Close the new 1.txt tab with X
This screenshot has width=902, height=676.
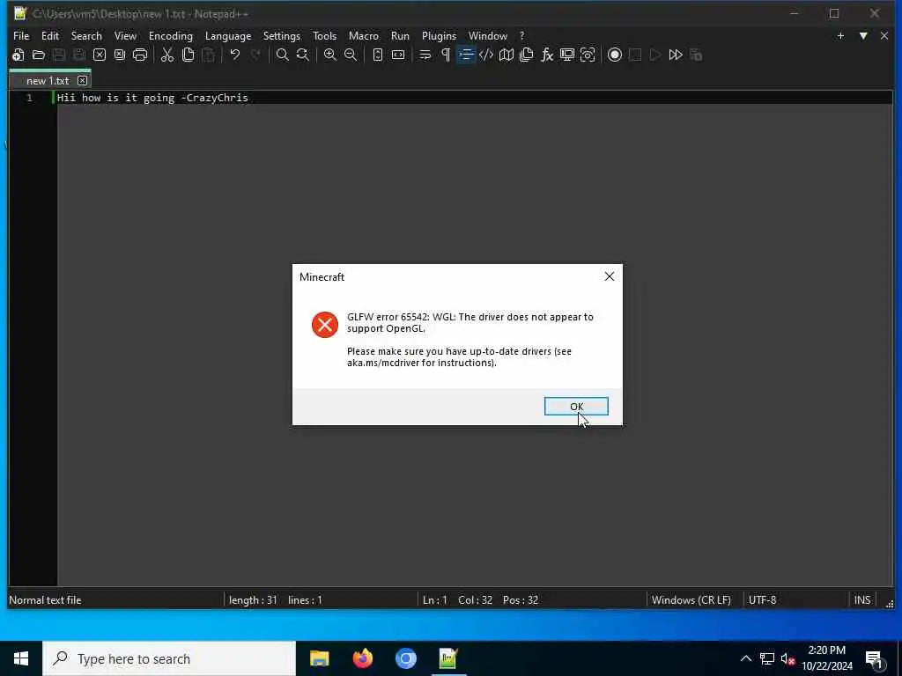coord(82,80)
